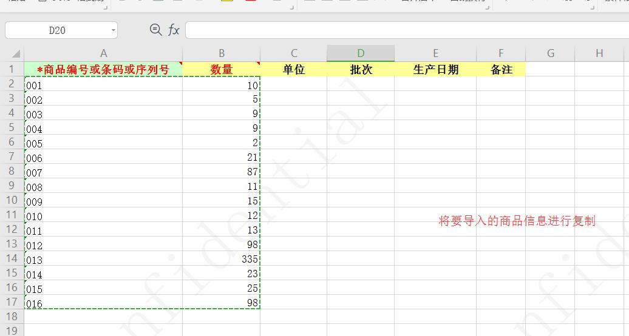Click the Name Box showing D20
Screen dimensions: 629x336
click(x=61, y=30)
